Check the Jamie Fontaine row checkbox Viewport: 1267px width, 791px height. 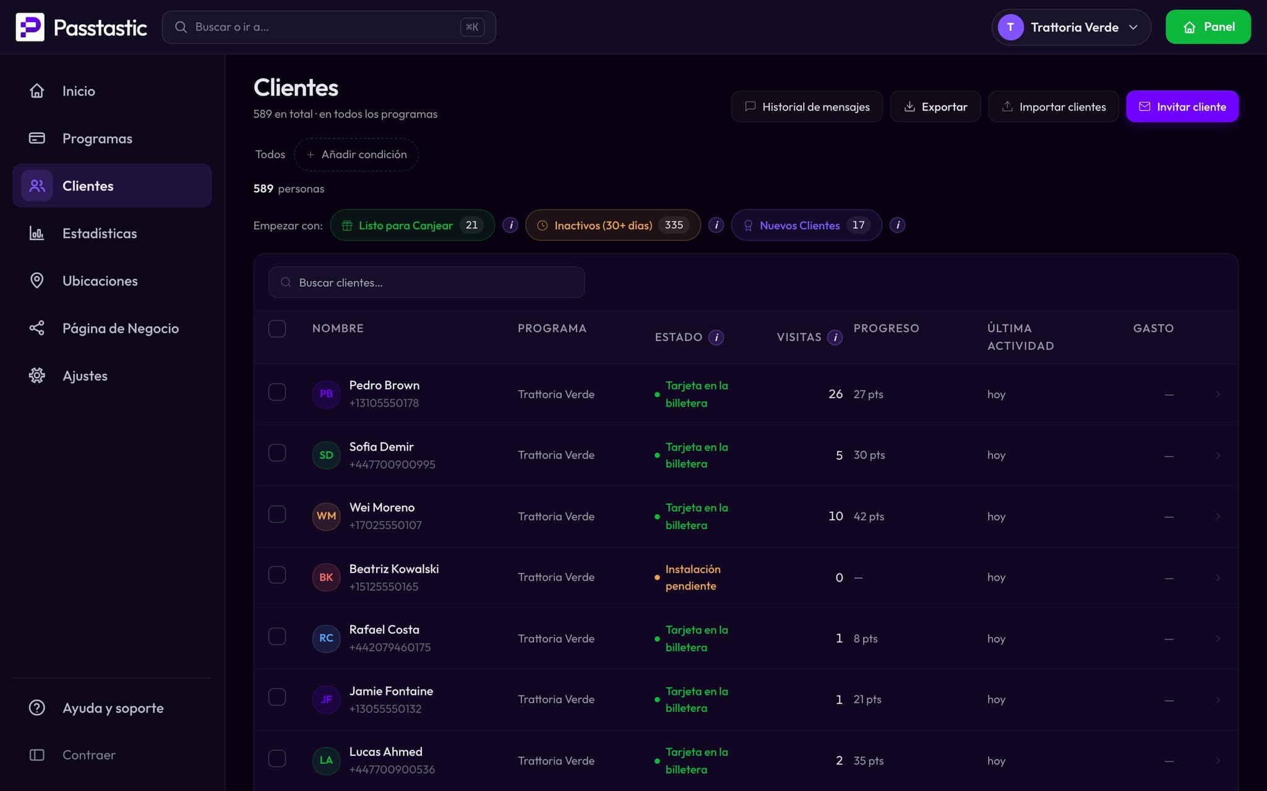(277, 697)
